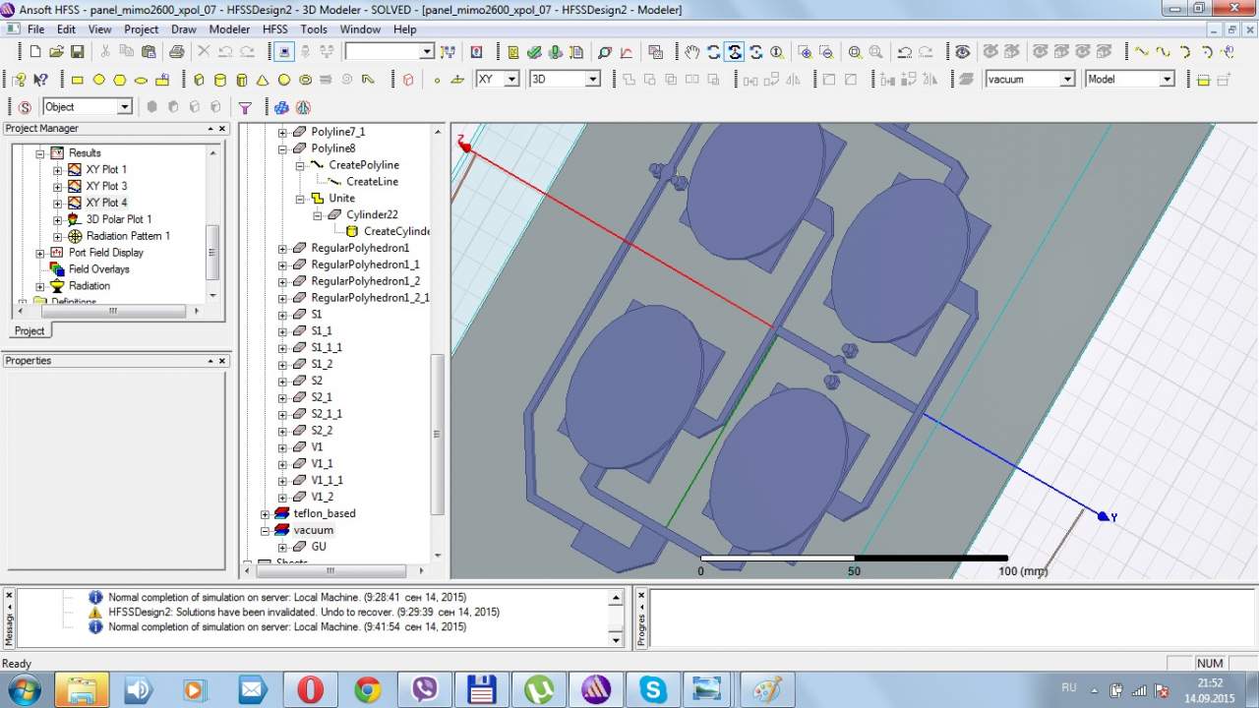
Task: Select the Draw Rectangle tool
Action: tap(78, 80)
